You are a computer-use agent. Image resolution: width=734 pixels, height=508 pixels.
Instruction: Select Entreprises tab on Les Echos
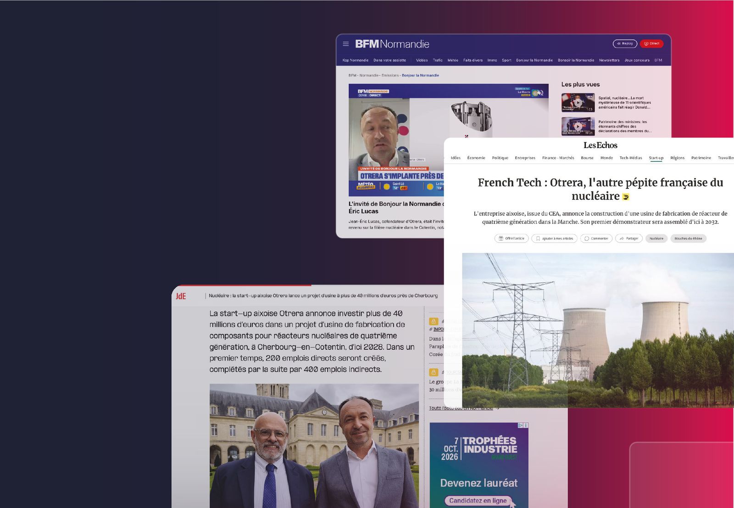point(525,158)
